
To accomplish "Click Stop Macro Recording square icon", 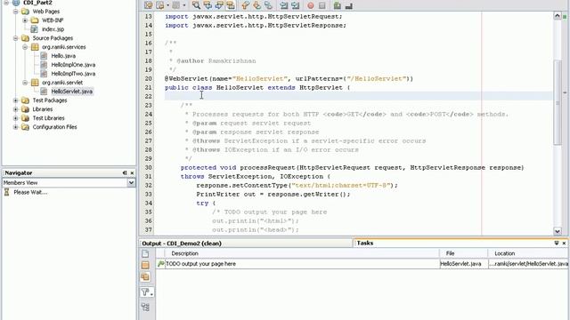I will coord(322,5).
